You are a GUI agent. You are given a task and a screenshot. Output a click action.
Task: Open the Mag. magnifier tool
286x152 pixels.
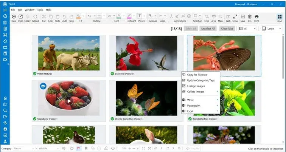pos(220,17)
